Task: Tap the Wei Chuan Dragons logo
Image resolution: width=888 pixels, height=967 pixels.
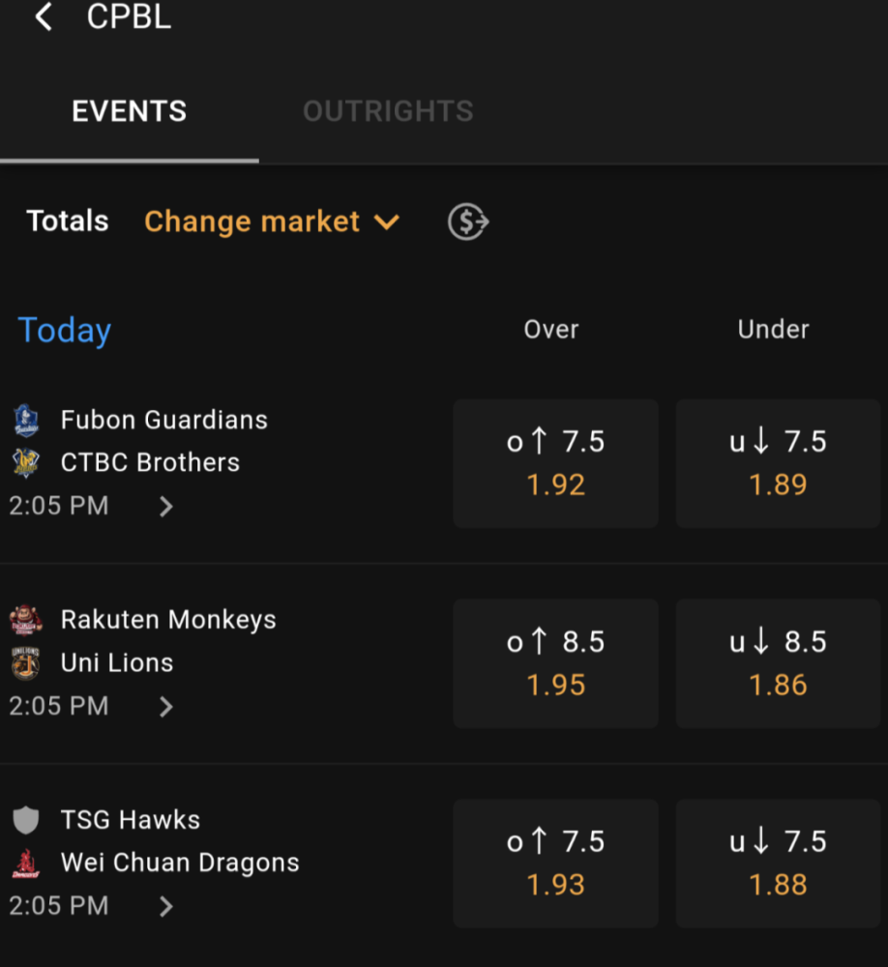Action: tap(26, 863)
